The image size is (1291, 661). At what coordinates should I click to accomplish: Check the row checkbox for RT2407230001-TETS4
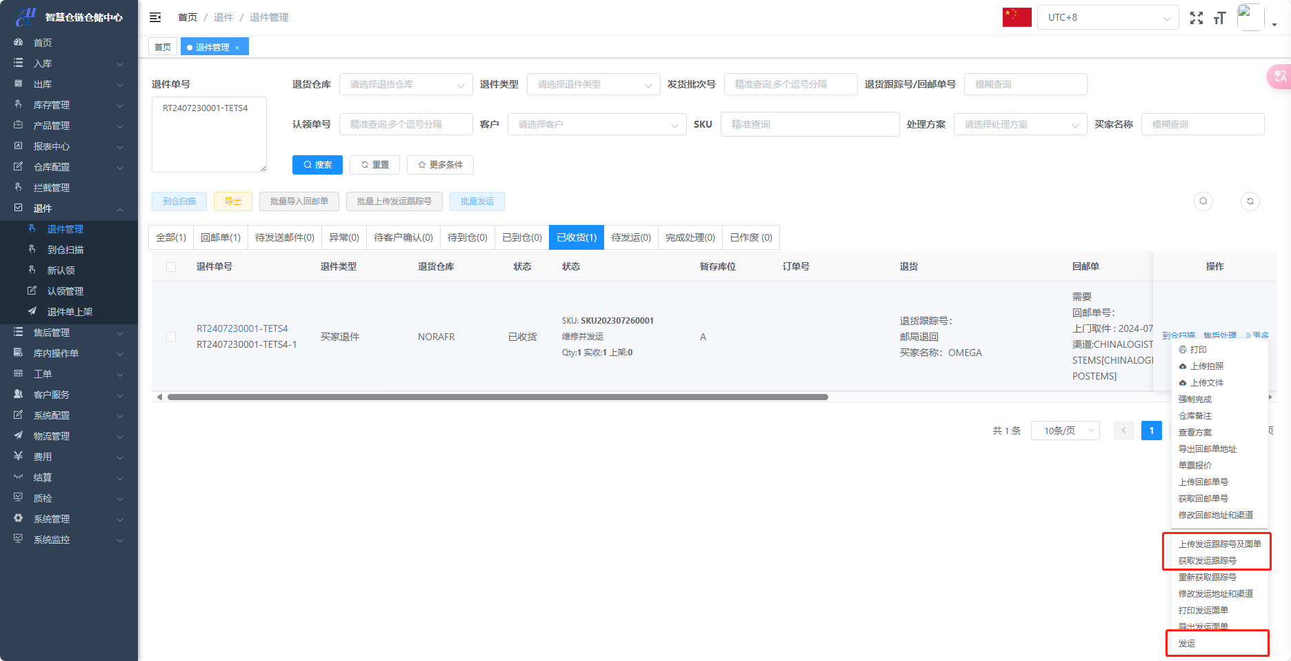[x=171, y=337]
